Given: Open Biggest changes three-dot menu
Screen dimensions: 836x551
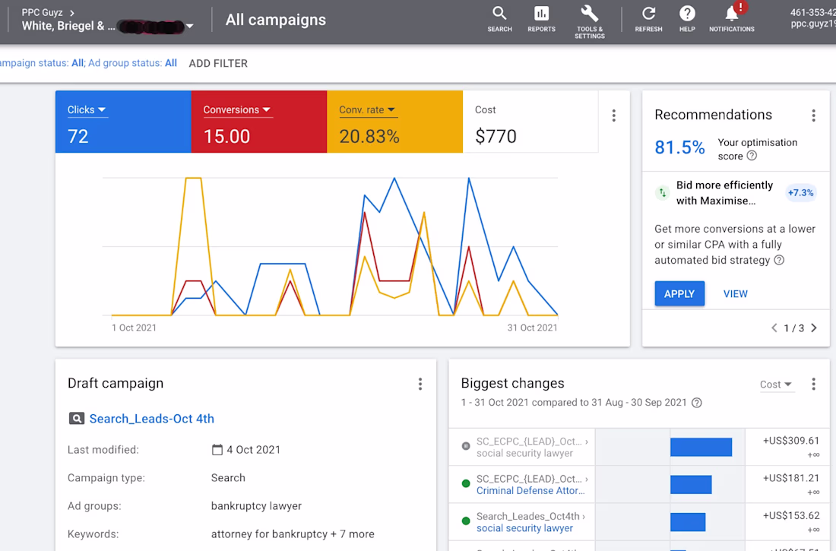Looking at the screenshot, I should (x=813, y=384).
